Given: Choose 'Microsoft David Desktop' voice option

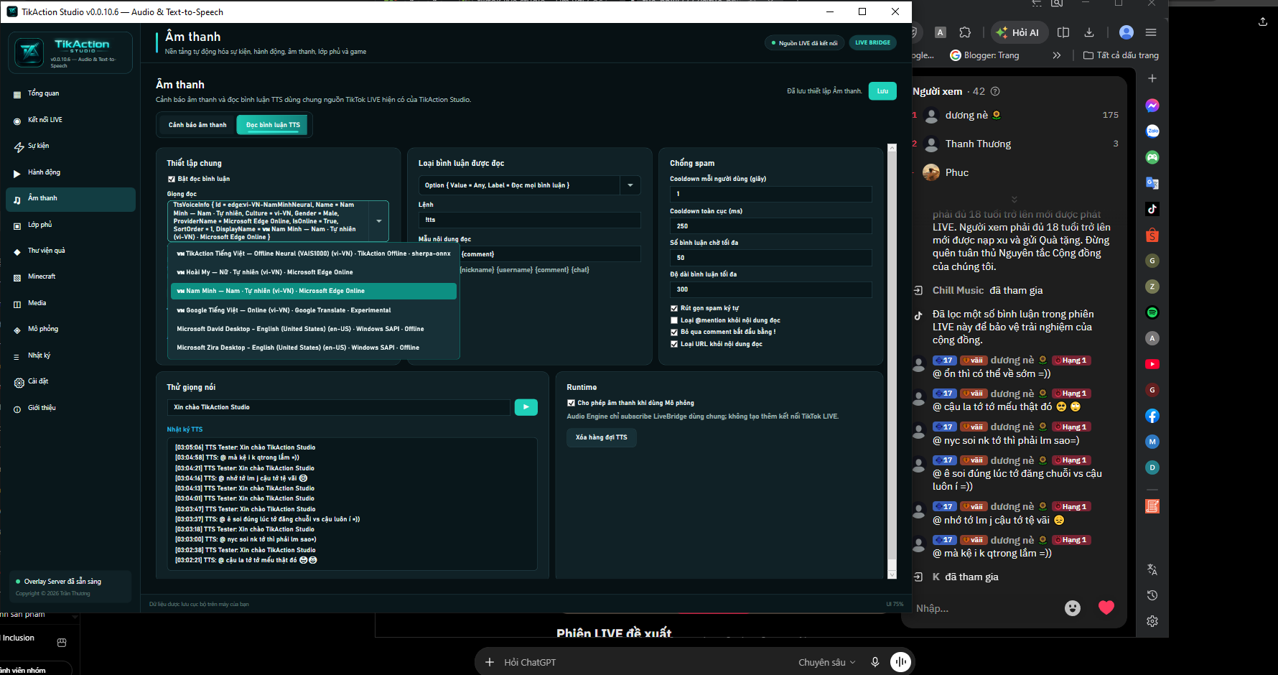Looking at the screenshot, I should point(314,329).
